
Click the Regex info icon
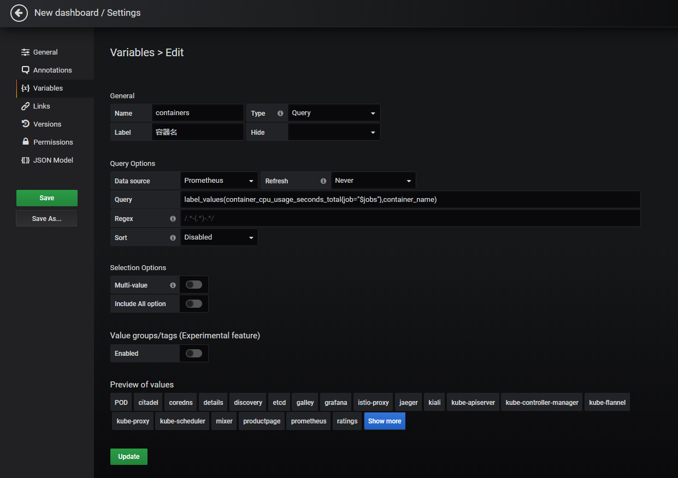(x=173, y=219)
